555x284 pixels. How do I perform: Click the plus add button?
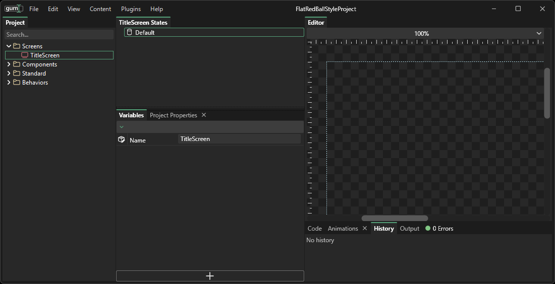tap(210, 276)
